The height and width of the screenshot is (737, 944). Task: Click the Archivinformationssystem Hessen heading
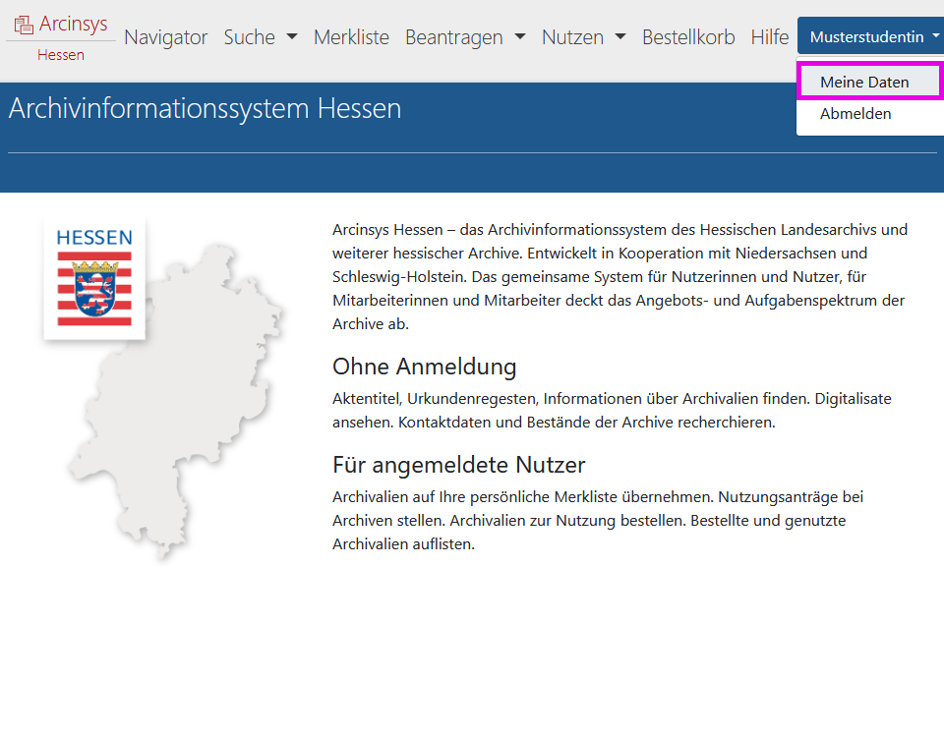coord(205,108)
